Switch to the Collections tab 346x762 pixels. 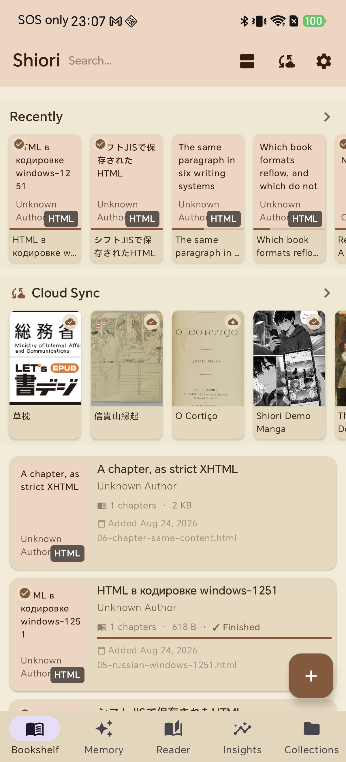(311, 737)
